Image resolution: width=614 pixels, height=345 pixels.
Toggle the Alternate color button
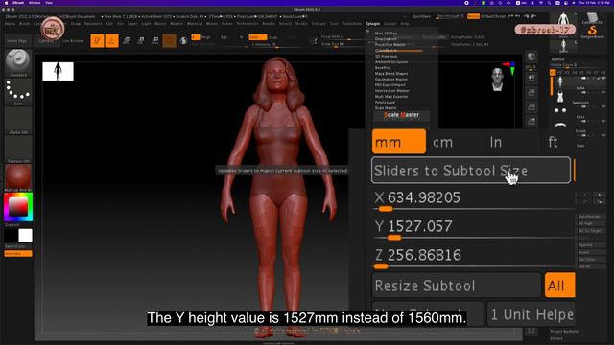[x=18, y=253]
